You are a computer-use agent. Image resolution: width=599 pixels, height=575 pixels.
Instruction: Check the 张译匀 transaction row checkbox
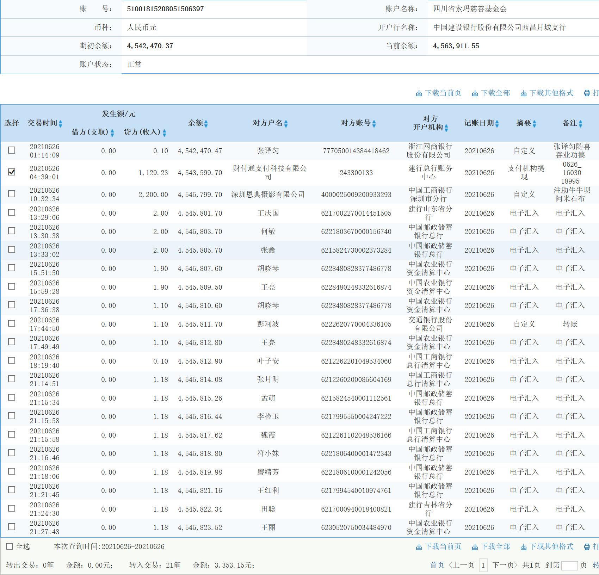(12, 150)
